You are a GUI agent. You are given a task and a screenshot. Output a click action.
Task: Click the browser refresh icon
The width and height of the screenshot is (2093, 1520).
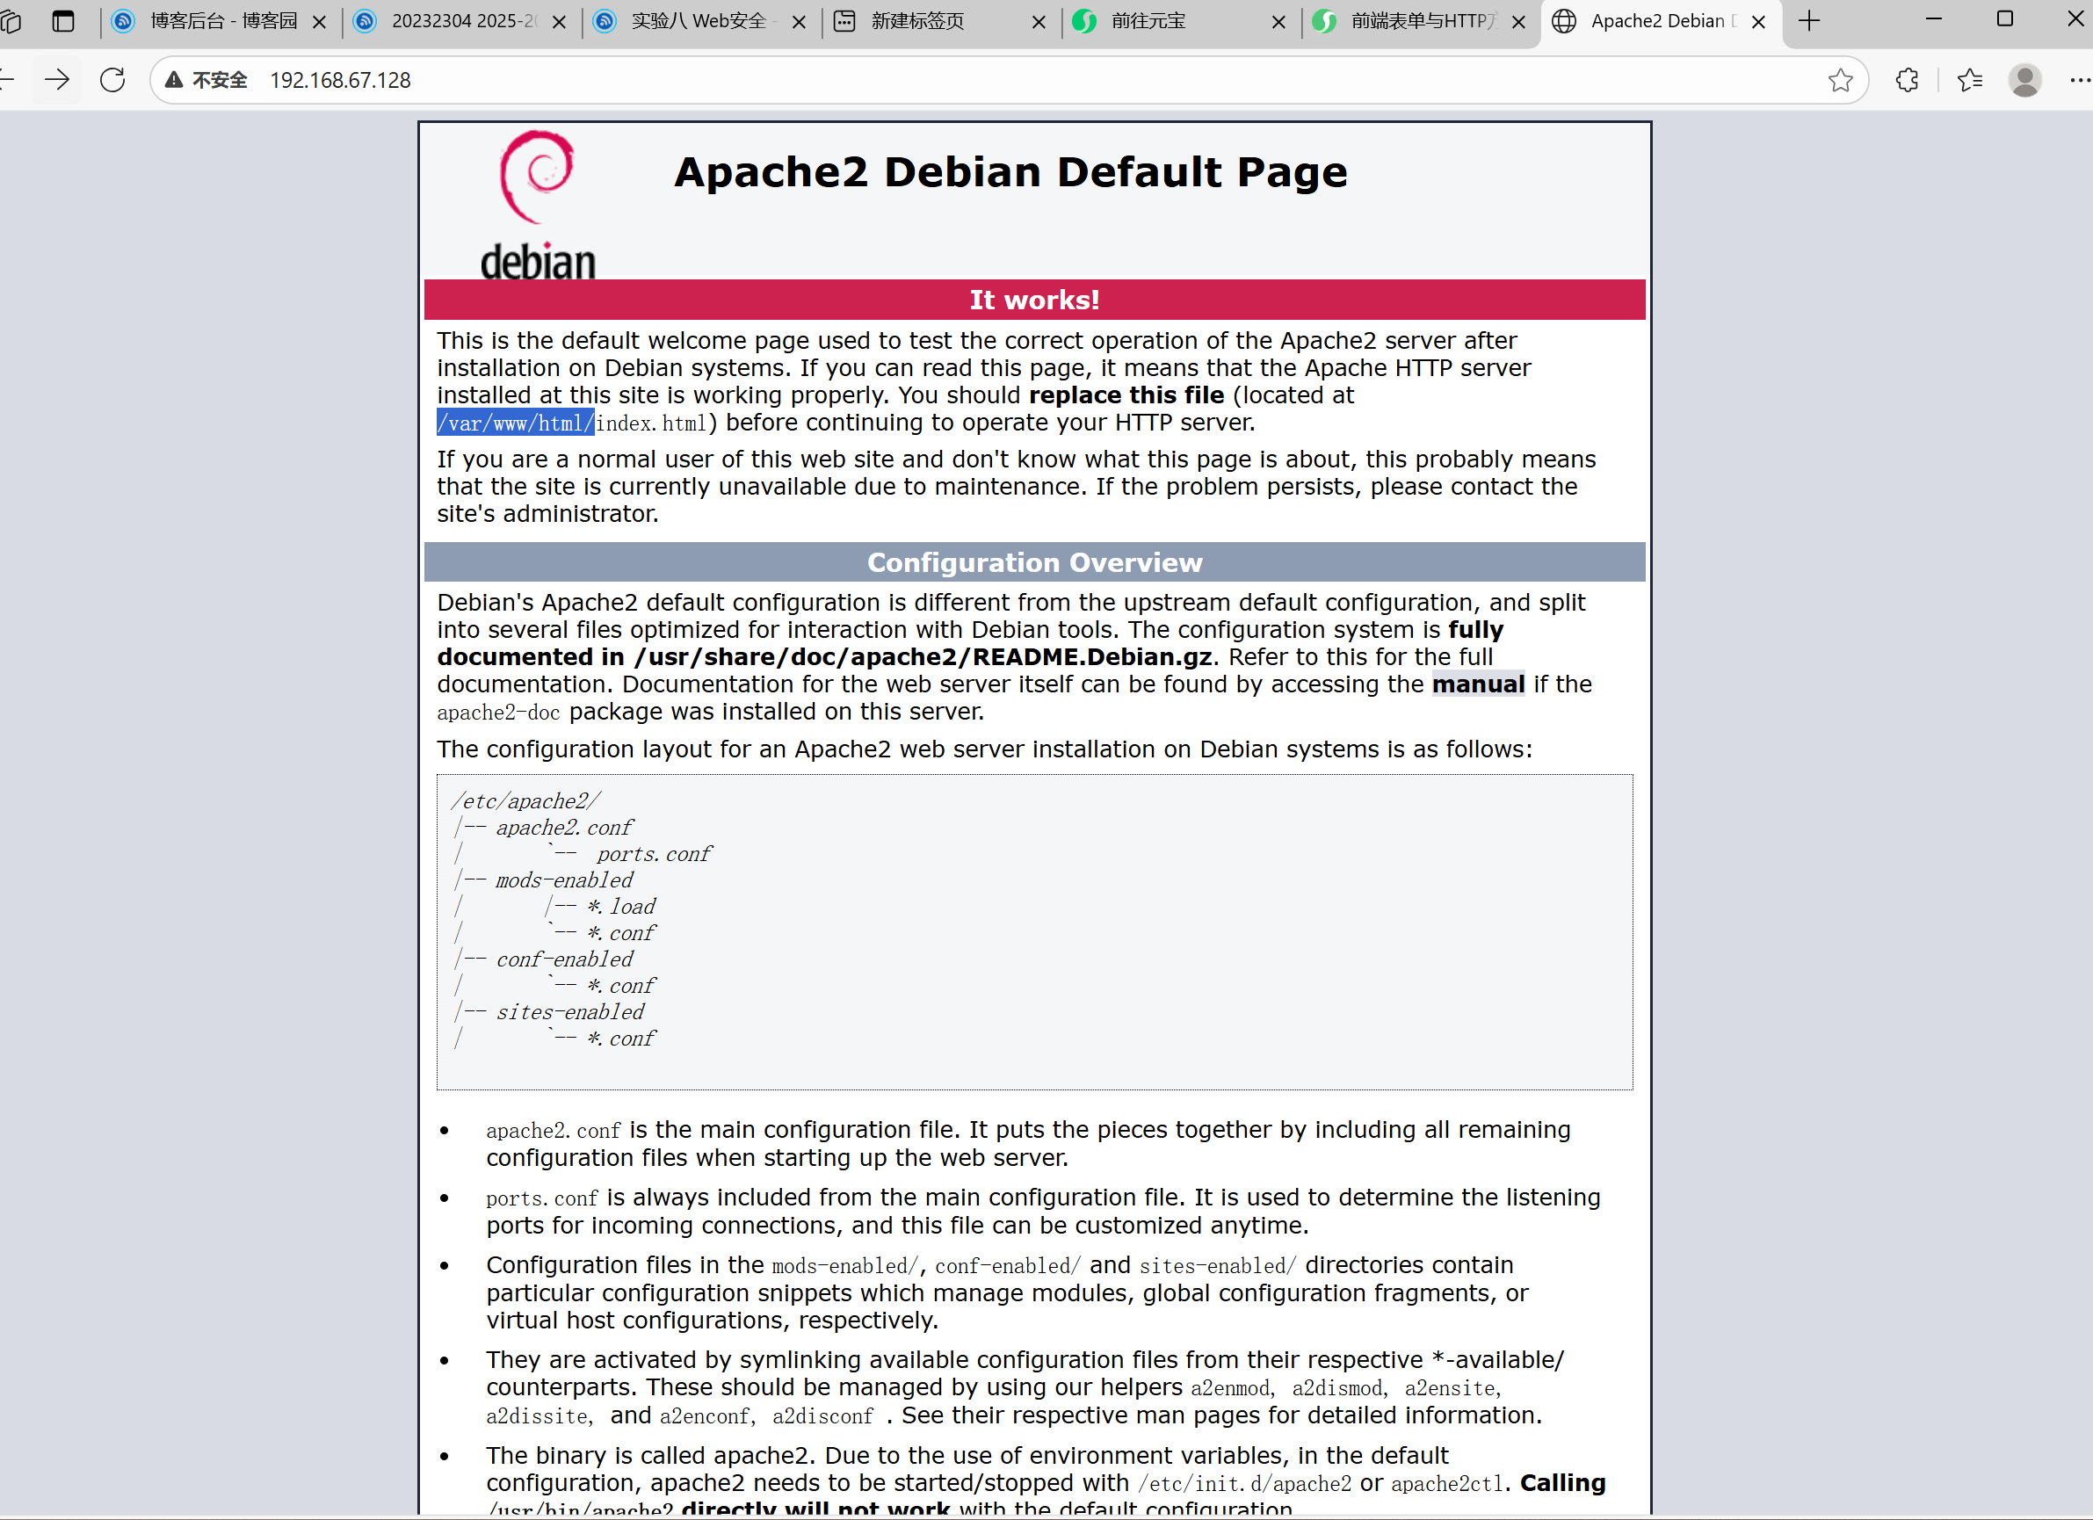click(112, 80)
